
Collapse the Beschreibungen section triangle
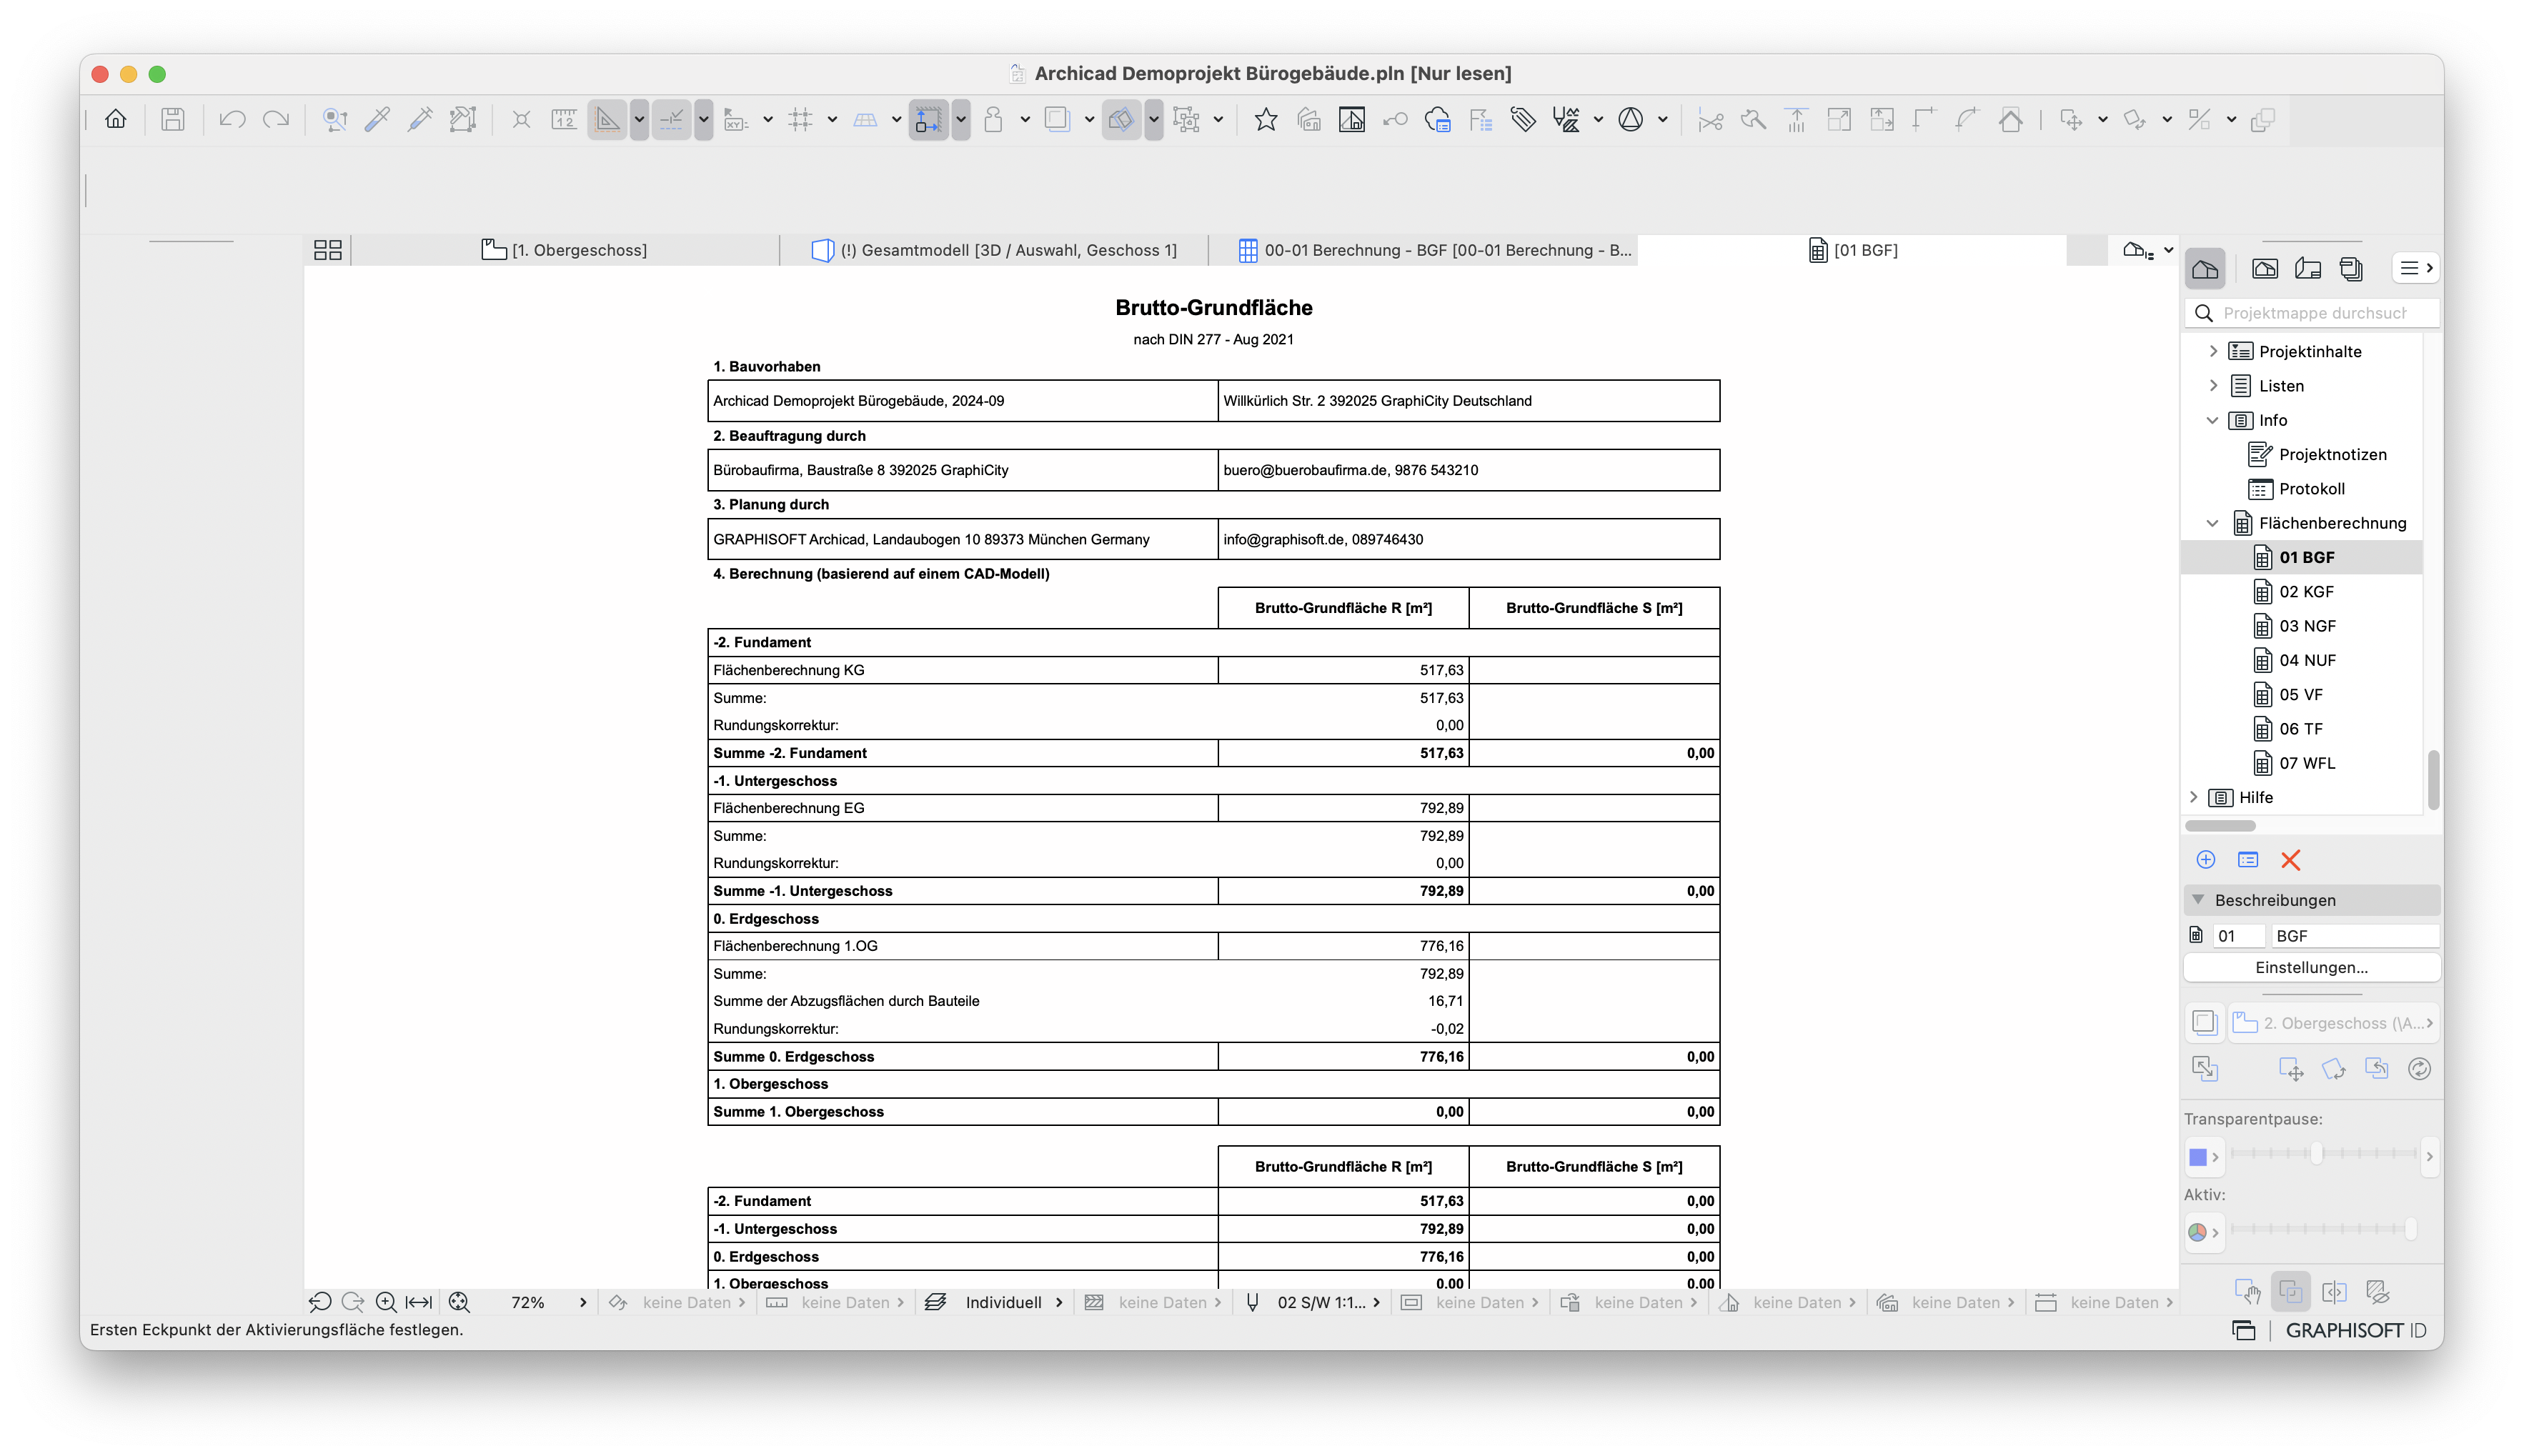2198,900
